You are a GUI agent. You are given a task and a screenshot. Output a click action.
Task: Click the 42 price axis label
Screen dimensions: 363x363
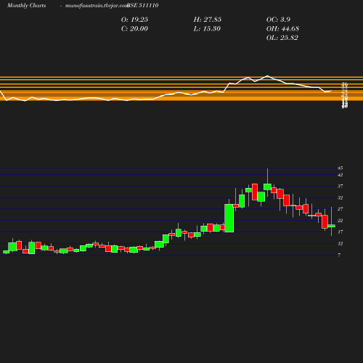(340, 175)
